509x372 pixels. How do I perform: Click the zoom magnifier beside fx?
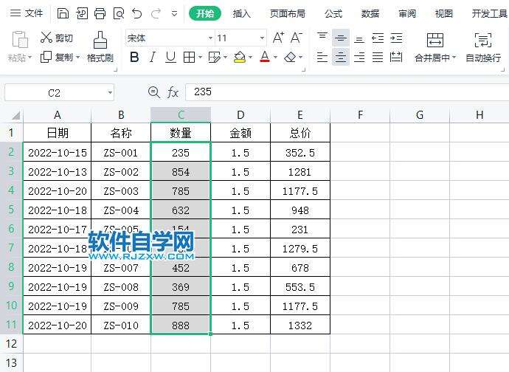[x=154, y=92]
